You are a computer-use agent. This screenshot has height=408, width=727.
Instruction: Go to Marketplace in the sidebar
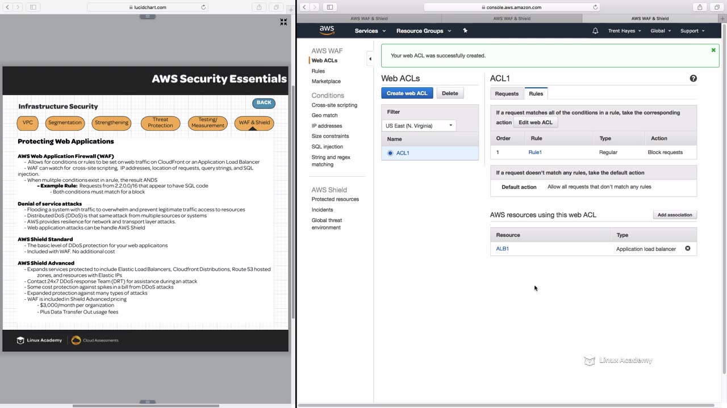[x=326, y=82]
